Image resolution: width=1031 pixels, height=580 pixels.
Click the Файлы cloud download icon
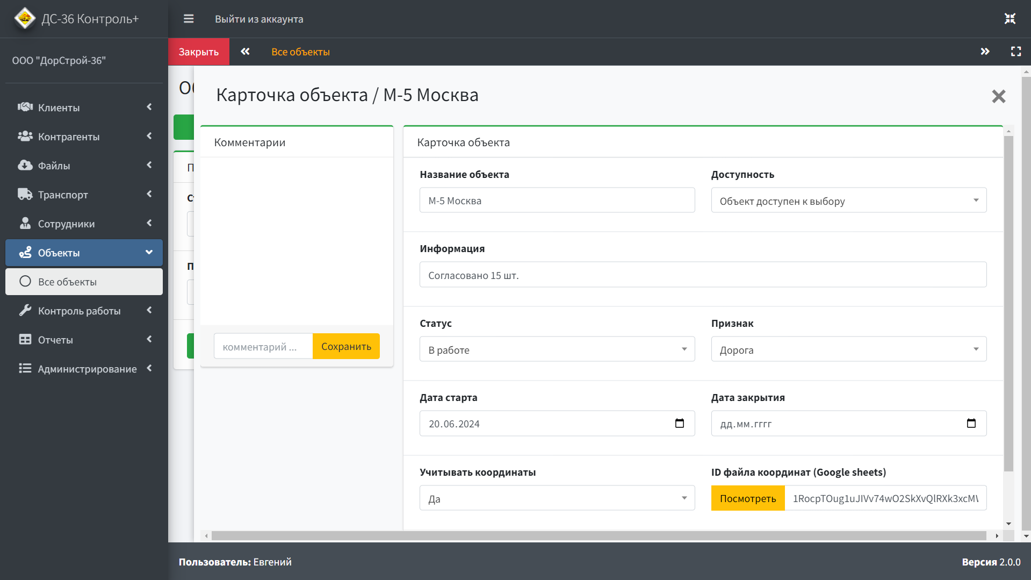[25, 165]
